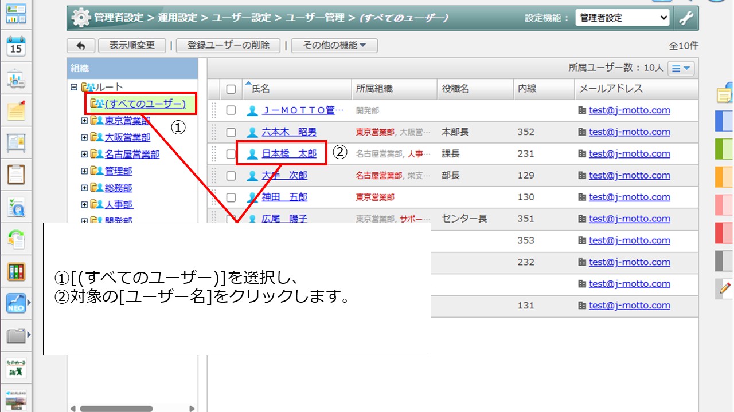The width and height of the screenshot is (734, 412).
Task: Expand the 東京営業部 tree node
Action: click(x=84, y=121)
